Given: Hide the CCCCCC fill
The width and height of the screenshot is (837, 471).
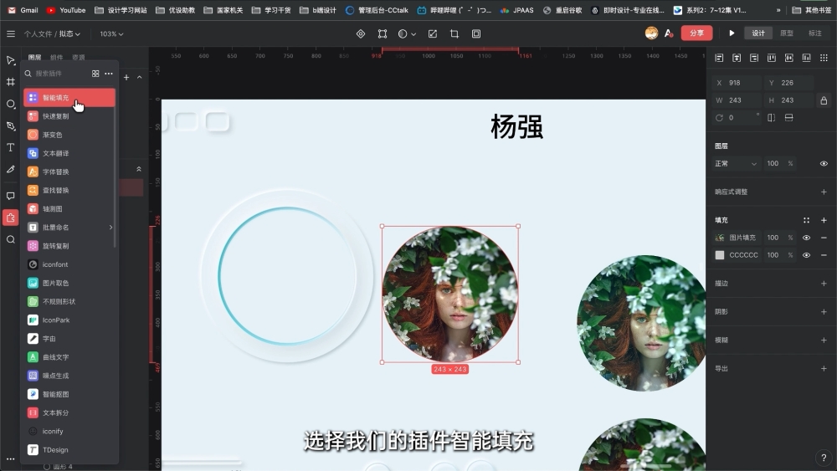Looking at the screenshot, I should [x=807, y=255].
